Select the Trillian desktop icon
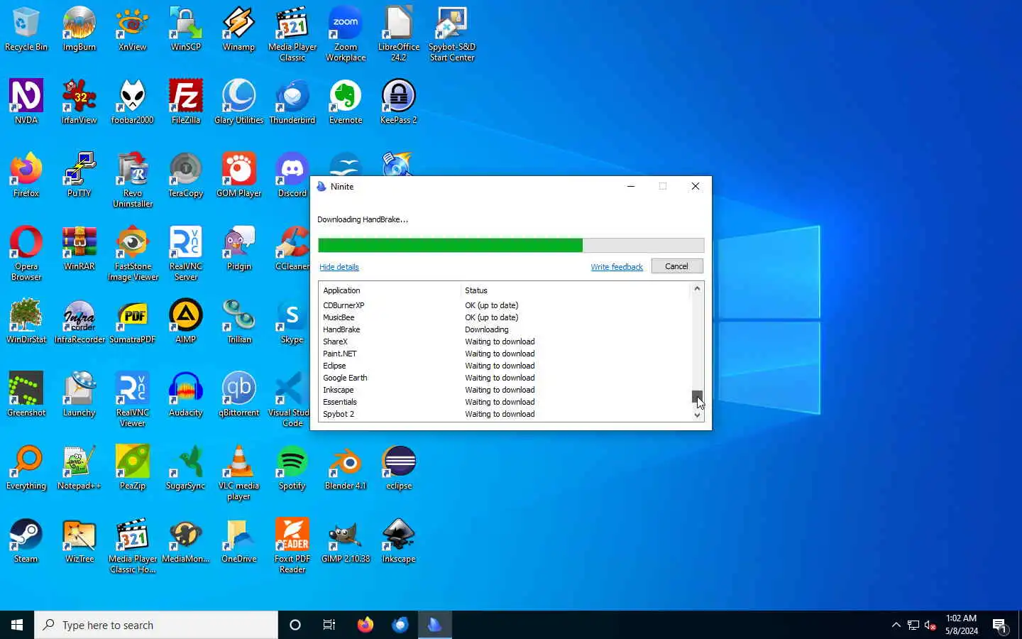Screen dimensions: 1022x639 pyautogui.click(x=239, y=321)
